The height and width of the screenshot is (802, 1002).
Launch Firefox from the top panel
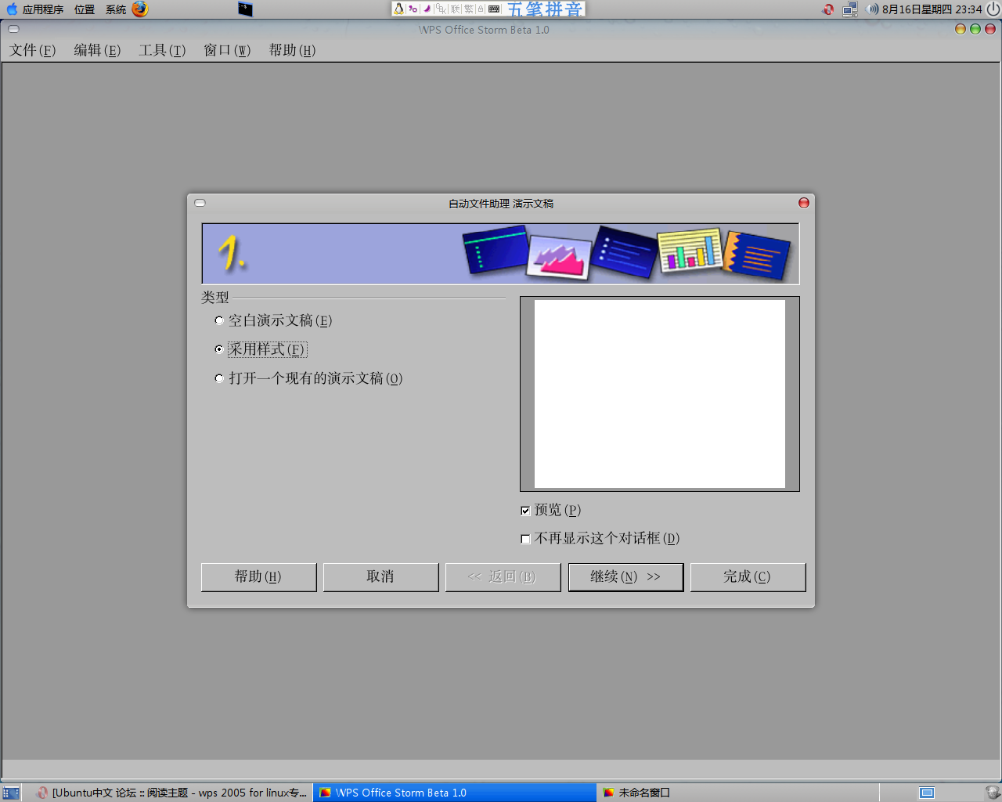click(x=140, y=9)
